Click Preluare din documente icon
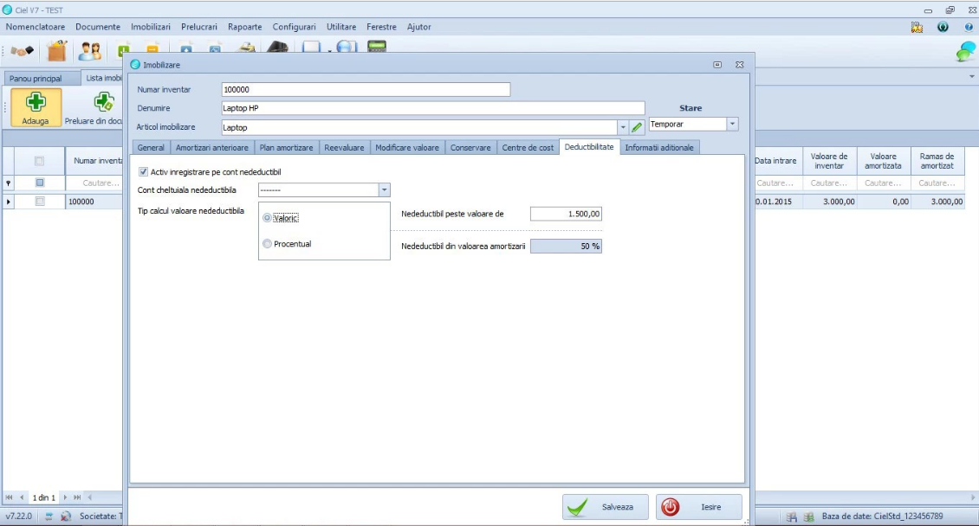Screen dimensions: 979x526 pyautogui.click(x=103, y=101)
